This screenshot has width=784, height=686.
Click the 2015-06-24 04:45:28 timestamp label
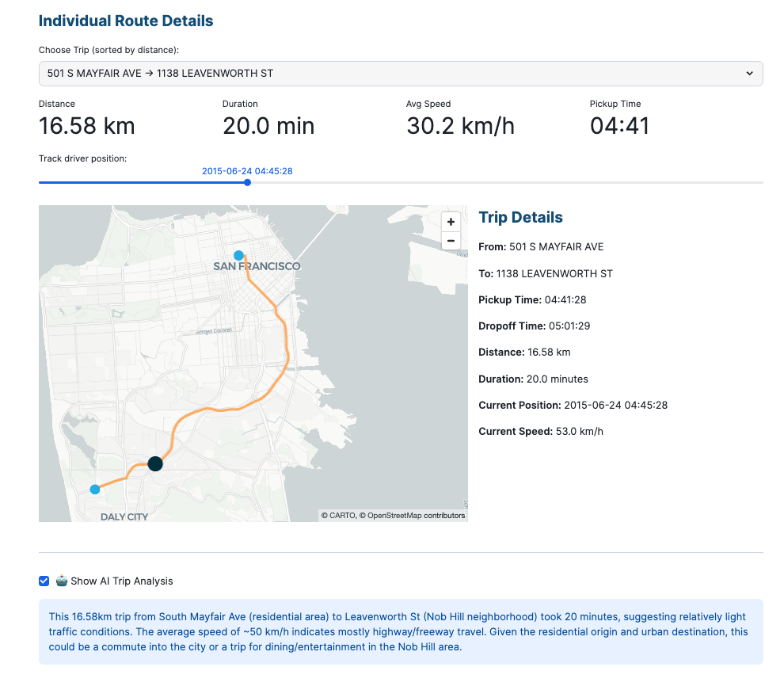pos(247,170)
